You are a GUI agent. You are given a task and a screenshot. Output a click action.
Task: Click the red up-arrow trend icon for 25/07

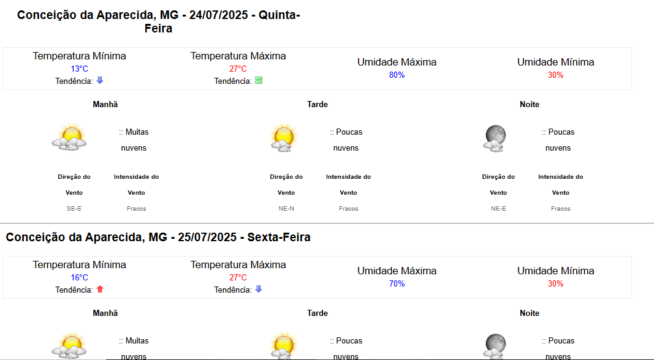pyautogui.click(x=100, y=289)
